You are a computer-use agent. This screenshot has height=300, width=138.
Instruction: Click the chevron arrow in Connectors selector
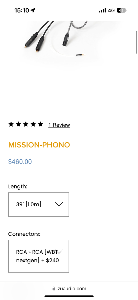(59, 252)
